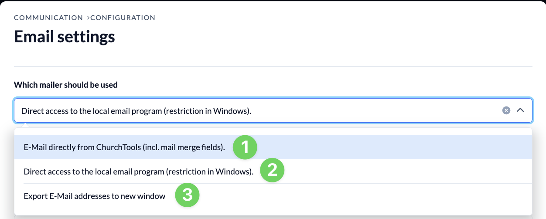This screenshot has height=219, width=546.
Task: Focus the mailer selection combo box text
Action: [x=136, y=111]
